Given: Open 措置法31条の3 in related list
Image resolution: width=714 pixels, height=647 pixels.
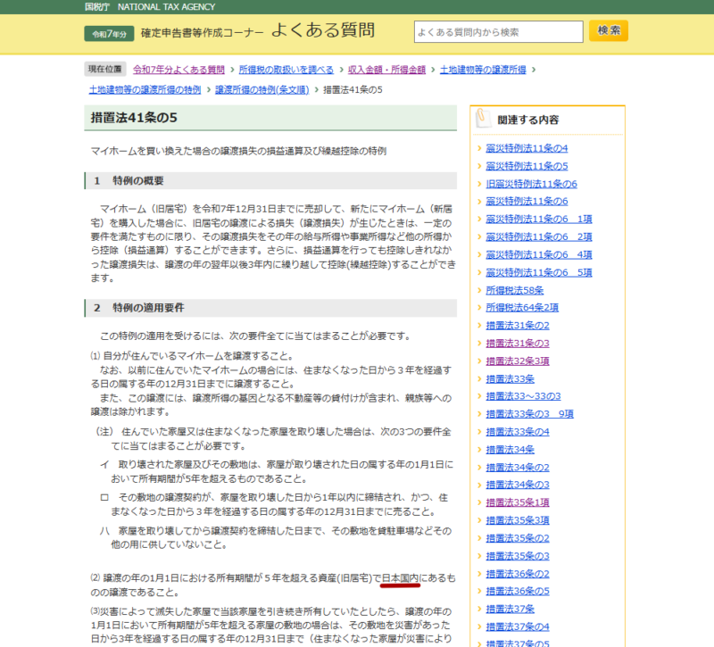Looking at the screenshot, I should coord(518,343).
